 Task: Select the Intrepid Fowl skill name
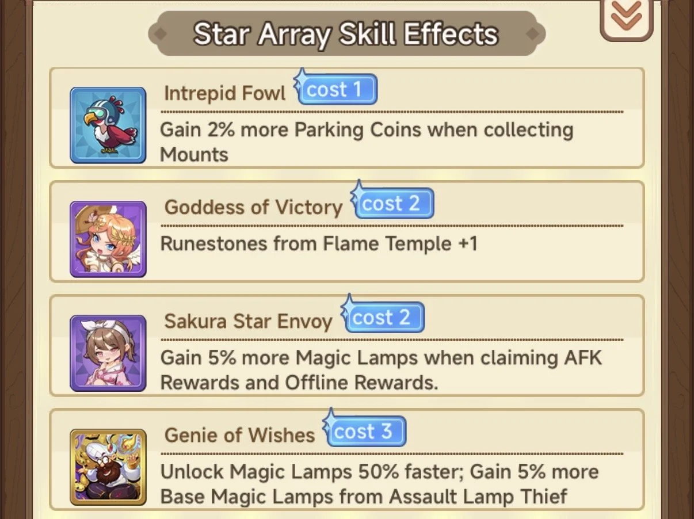[x=224, y=93]
